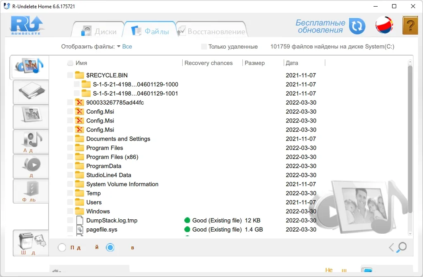This screenshot has width=423, height=277.
Task: Expand the Program Files (x86) folder
Action: pos(112,157)
